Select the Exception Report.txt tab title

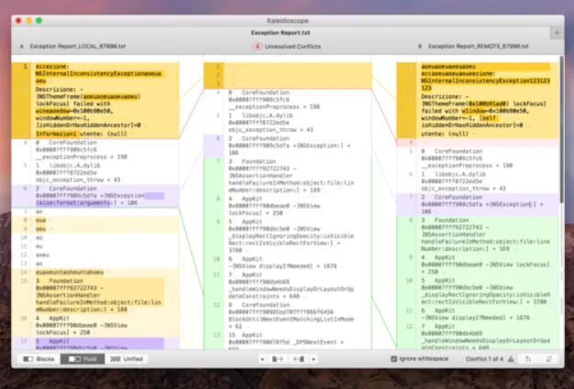point(281,33)
